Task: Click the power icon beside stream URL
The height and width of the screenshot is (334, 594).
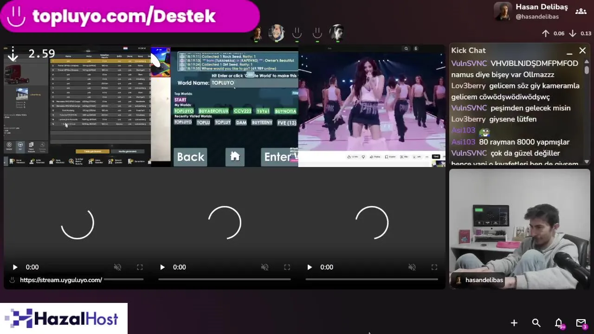Action: [x=12, y=280]
